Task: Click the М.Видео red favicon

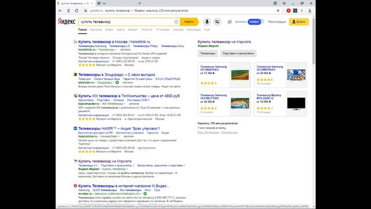Action: click(x=75, y=186)
